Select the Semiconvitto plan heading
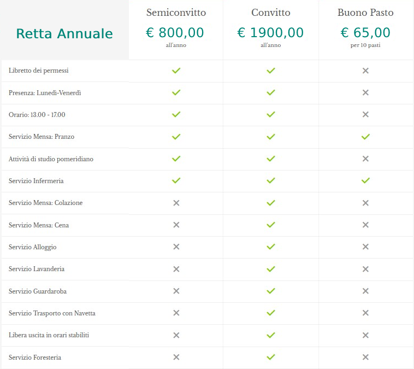Image resolution: width=414 pixels, height=369 pixels. (x=176, y=13)
